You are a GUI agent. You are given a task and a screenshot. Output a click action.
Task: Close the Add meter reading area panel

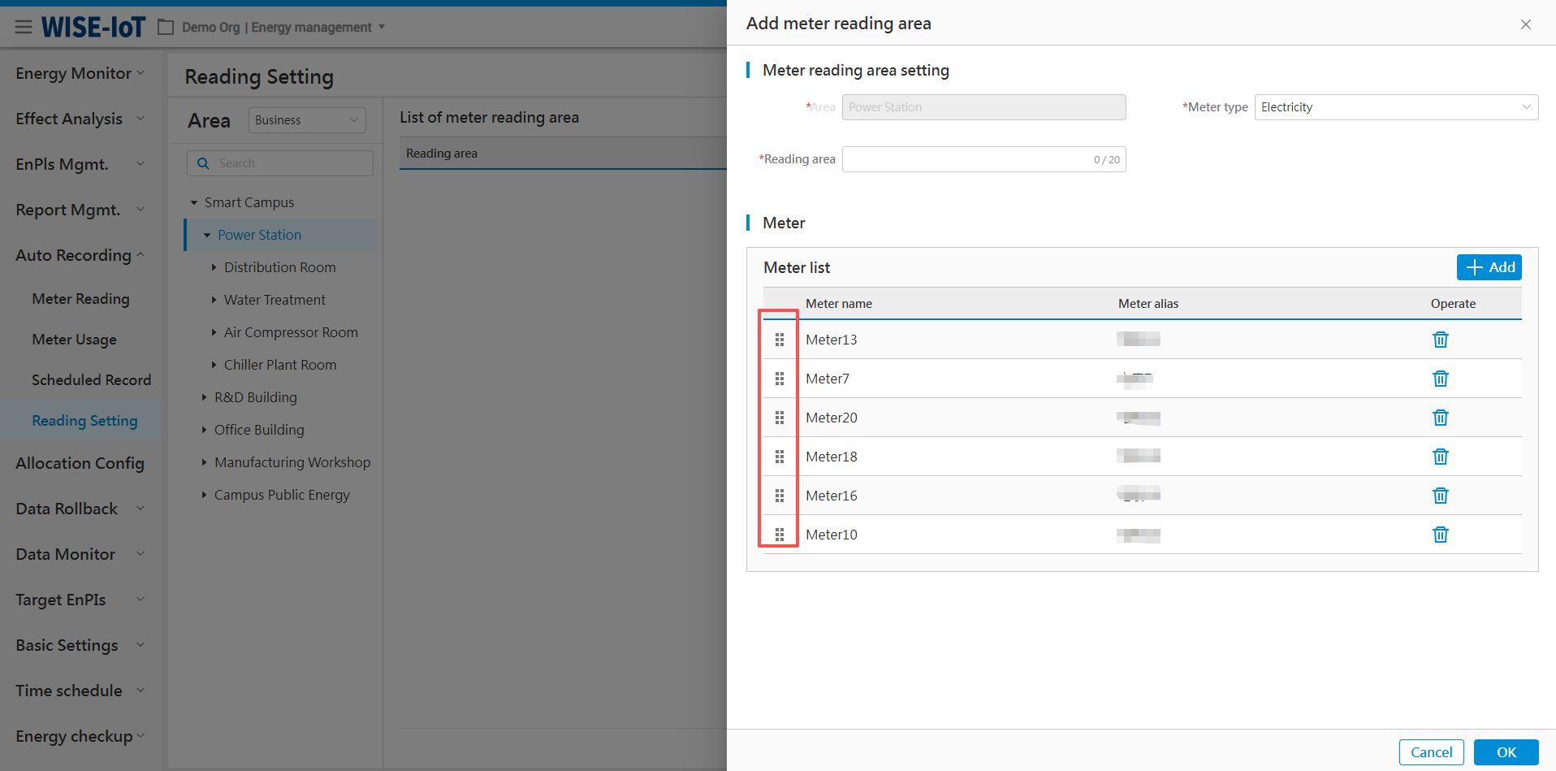click(x=1525, y=24)
